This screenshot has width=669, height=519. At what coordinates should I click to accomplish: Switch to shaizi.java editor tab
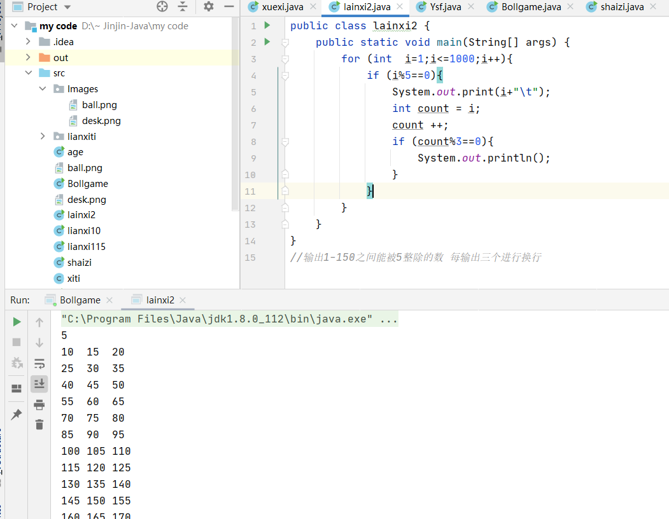pos(622,7)
